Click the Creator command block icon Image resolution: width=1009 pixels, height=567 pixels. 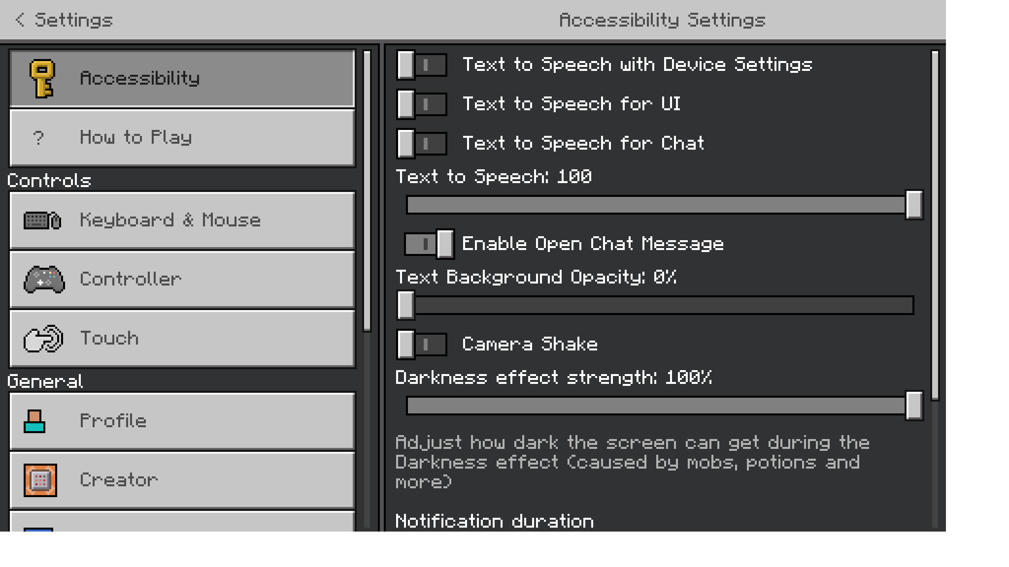click(40, 480)
